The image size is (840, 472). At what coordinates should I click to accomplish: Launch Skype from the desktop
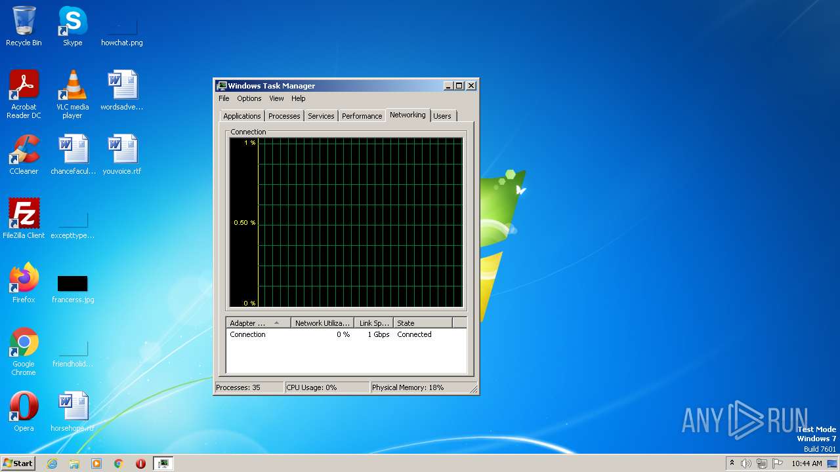[72, 26]
